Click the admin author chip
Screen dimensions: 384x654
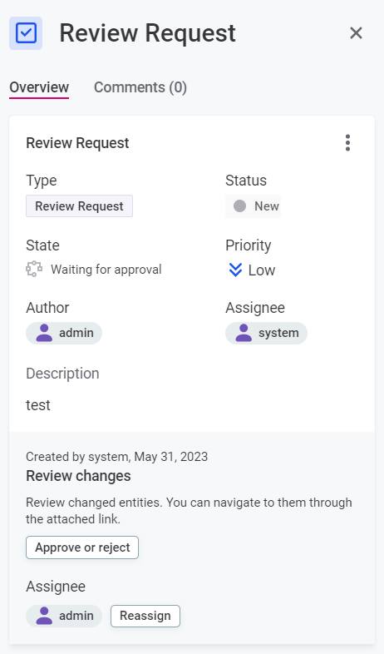64,333
